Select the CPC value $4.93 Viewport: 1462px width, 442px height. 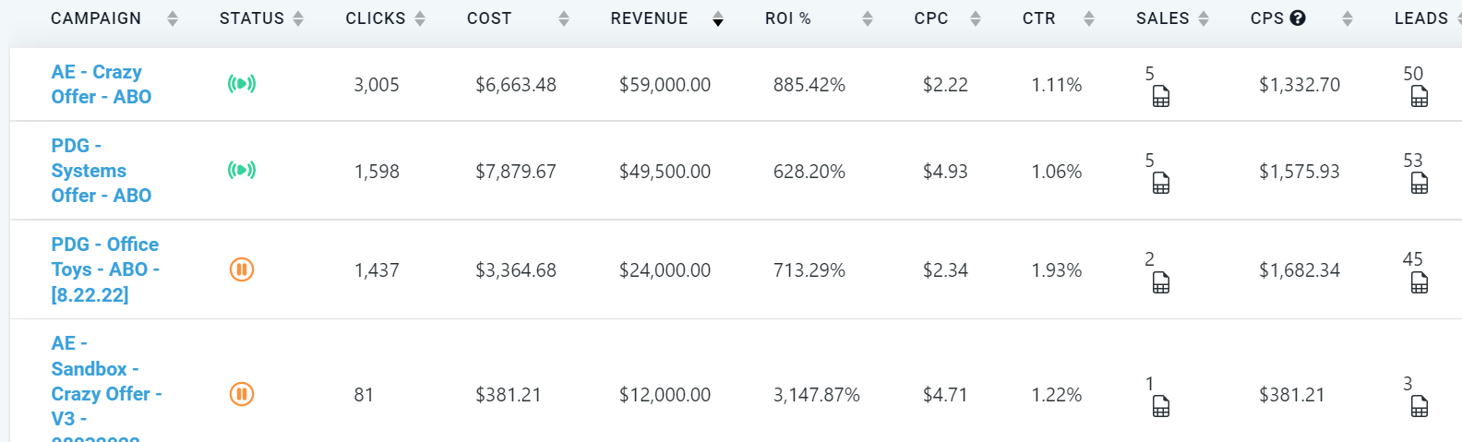(x=945, y=172)
